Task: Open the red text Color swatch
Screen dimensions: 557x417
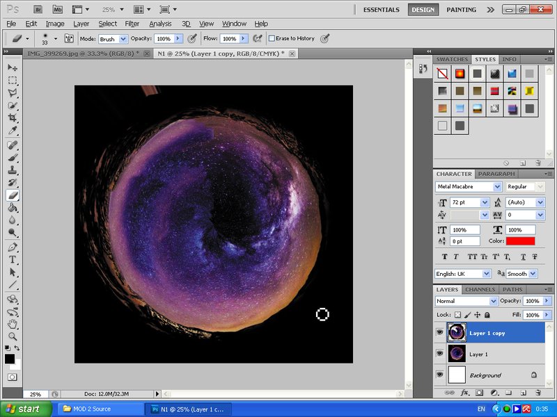Action: [520, 241]
